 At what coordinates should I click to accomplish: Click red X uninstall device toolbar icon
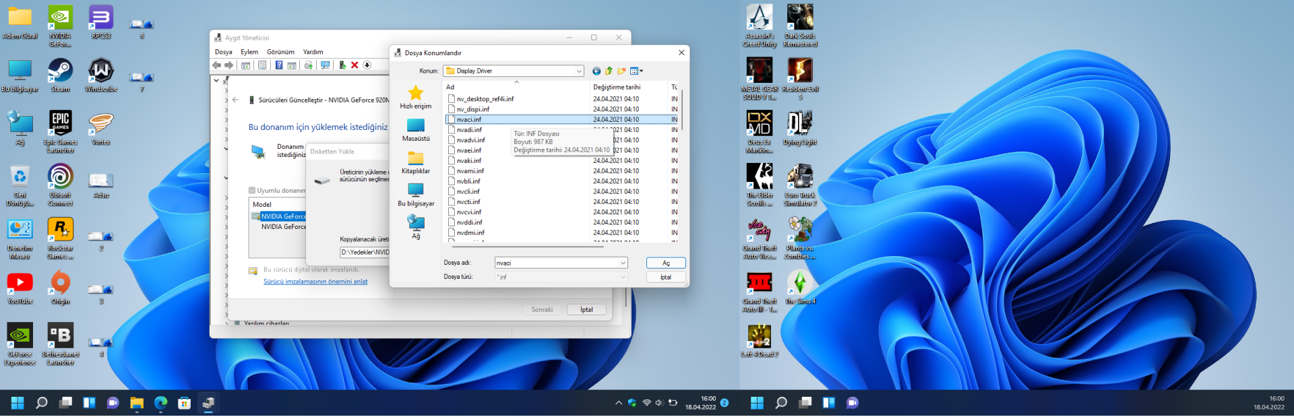(355, 65)
